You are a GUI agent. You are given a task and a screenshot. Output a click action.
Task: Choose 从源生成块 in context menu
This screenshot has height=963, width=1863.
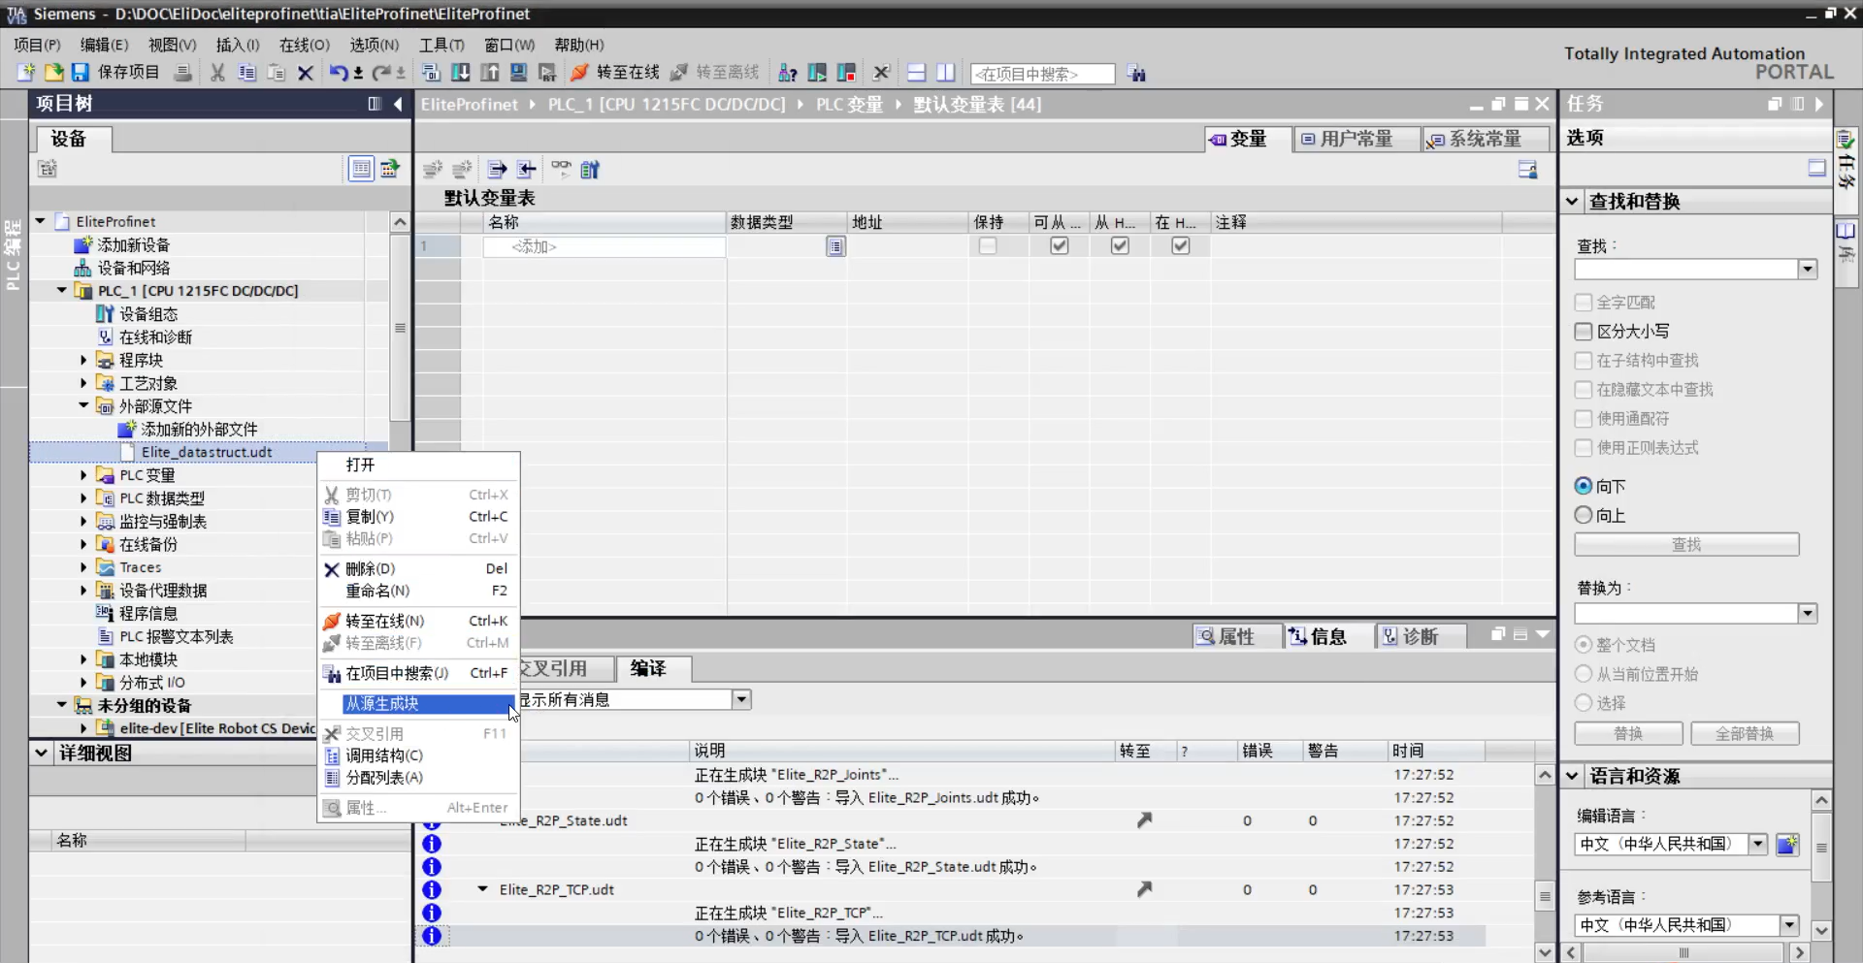coord(382,704)
